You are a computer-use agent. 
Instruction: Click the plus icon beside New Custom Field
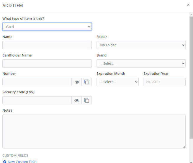4,162
